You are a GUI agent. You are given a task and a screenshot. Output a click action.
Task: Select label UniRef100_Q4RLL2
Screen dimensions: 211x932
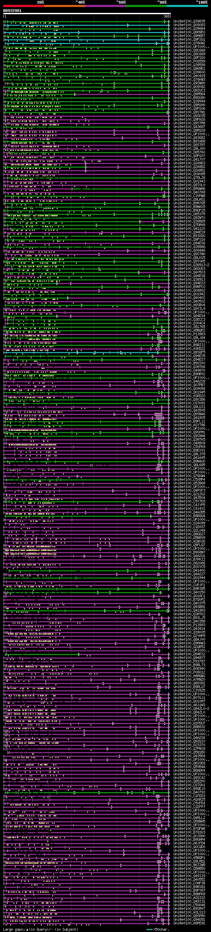pyautogui.click(x=189, y=818)
